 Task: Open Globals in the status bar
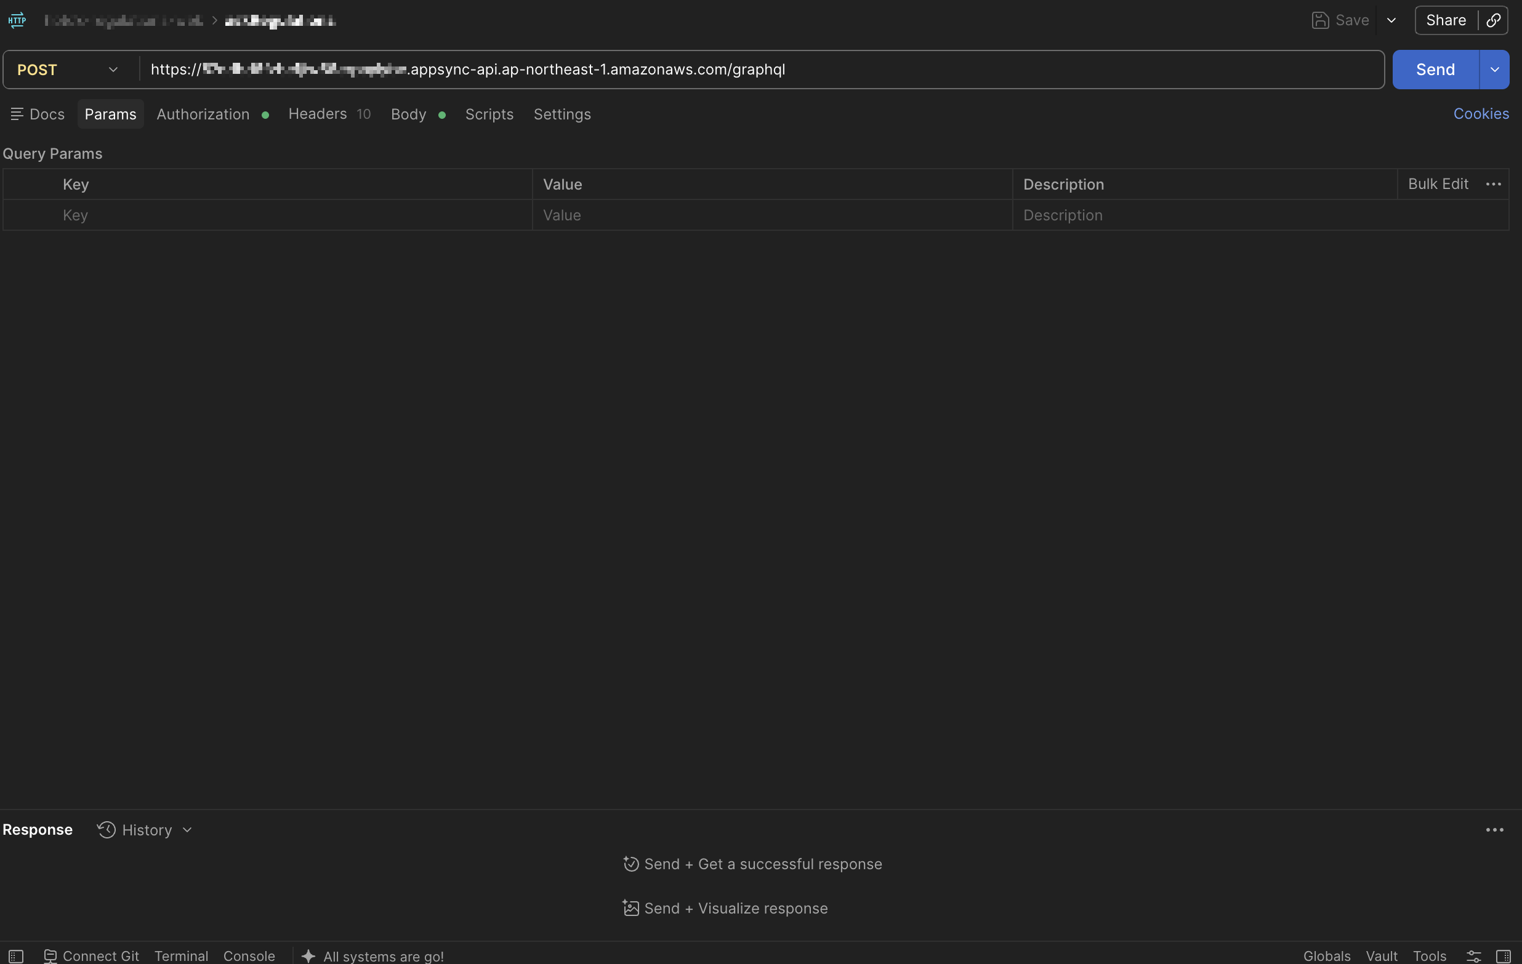coord(1327,956)
